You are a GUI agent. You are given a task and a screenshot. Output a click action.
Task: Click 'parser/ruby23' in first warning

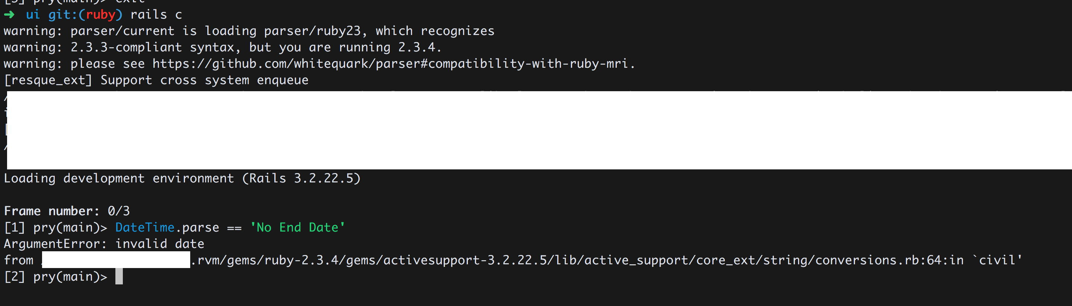click(x=313, y=31)
